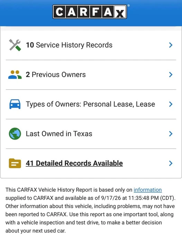The image size is (182, 250).
Task: Click the green globe location icon
Action: click(15, 134)
